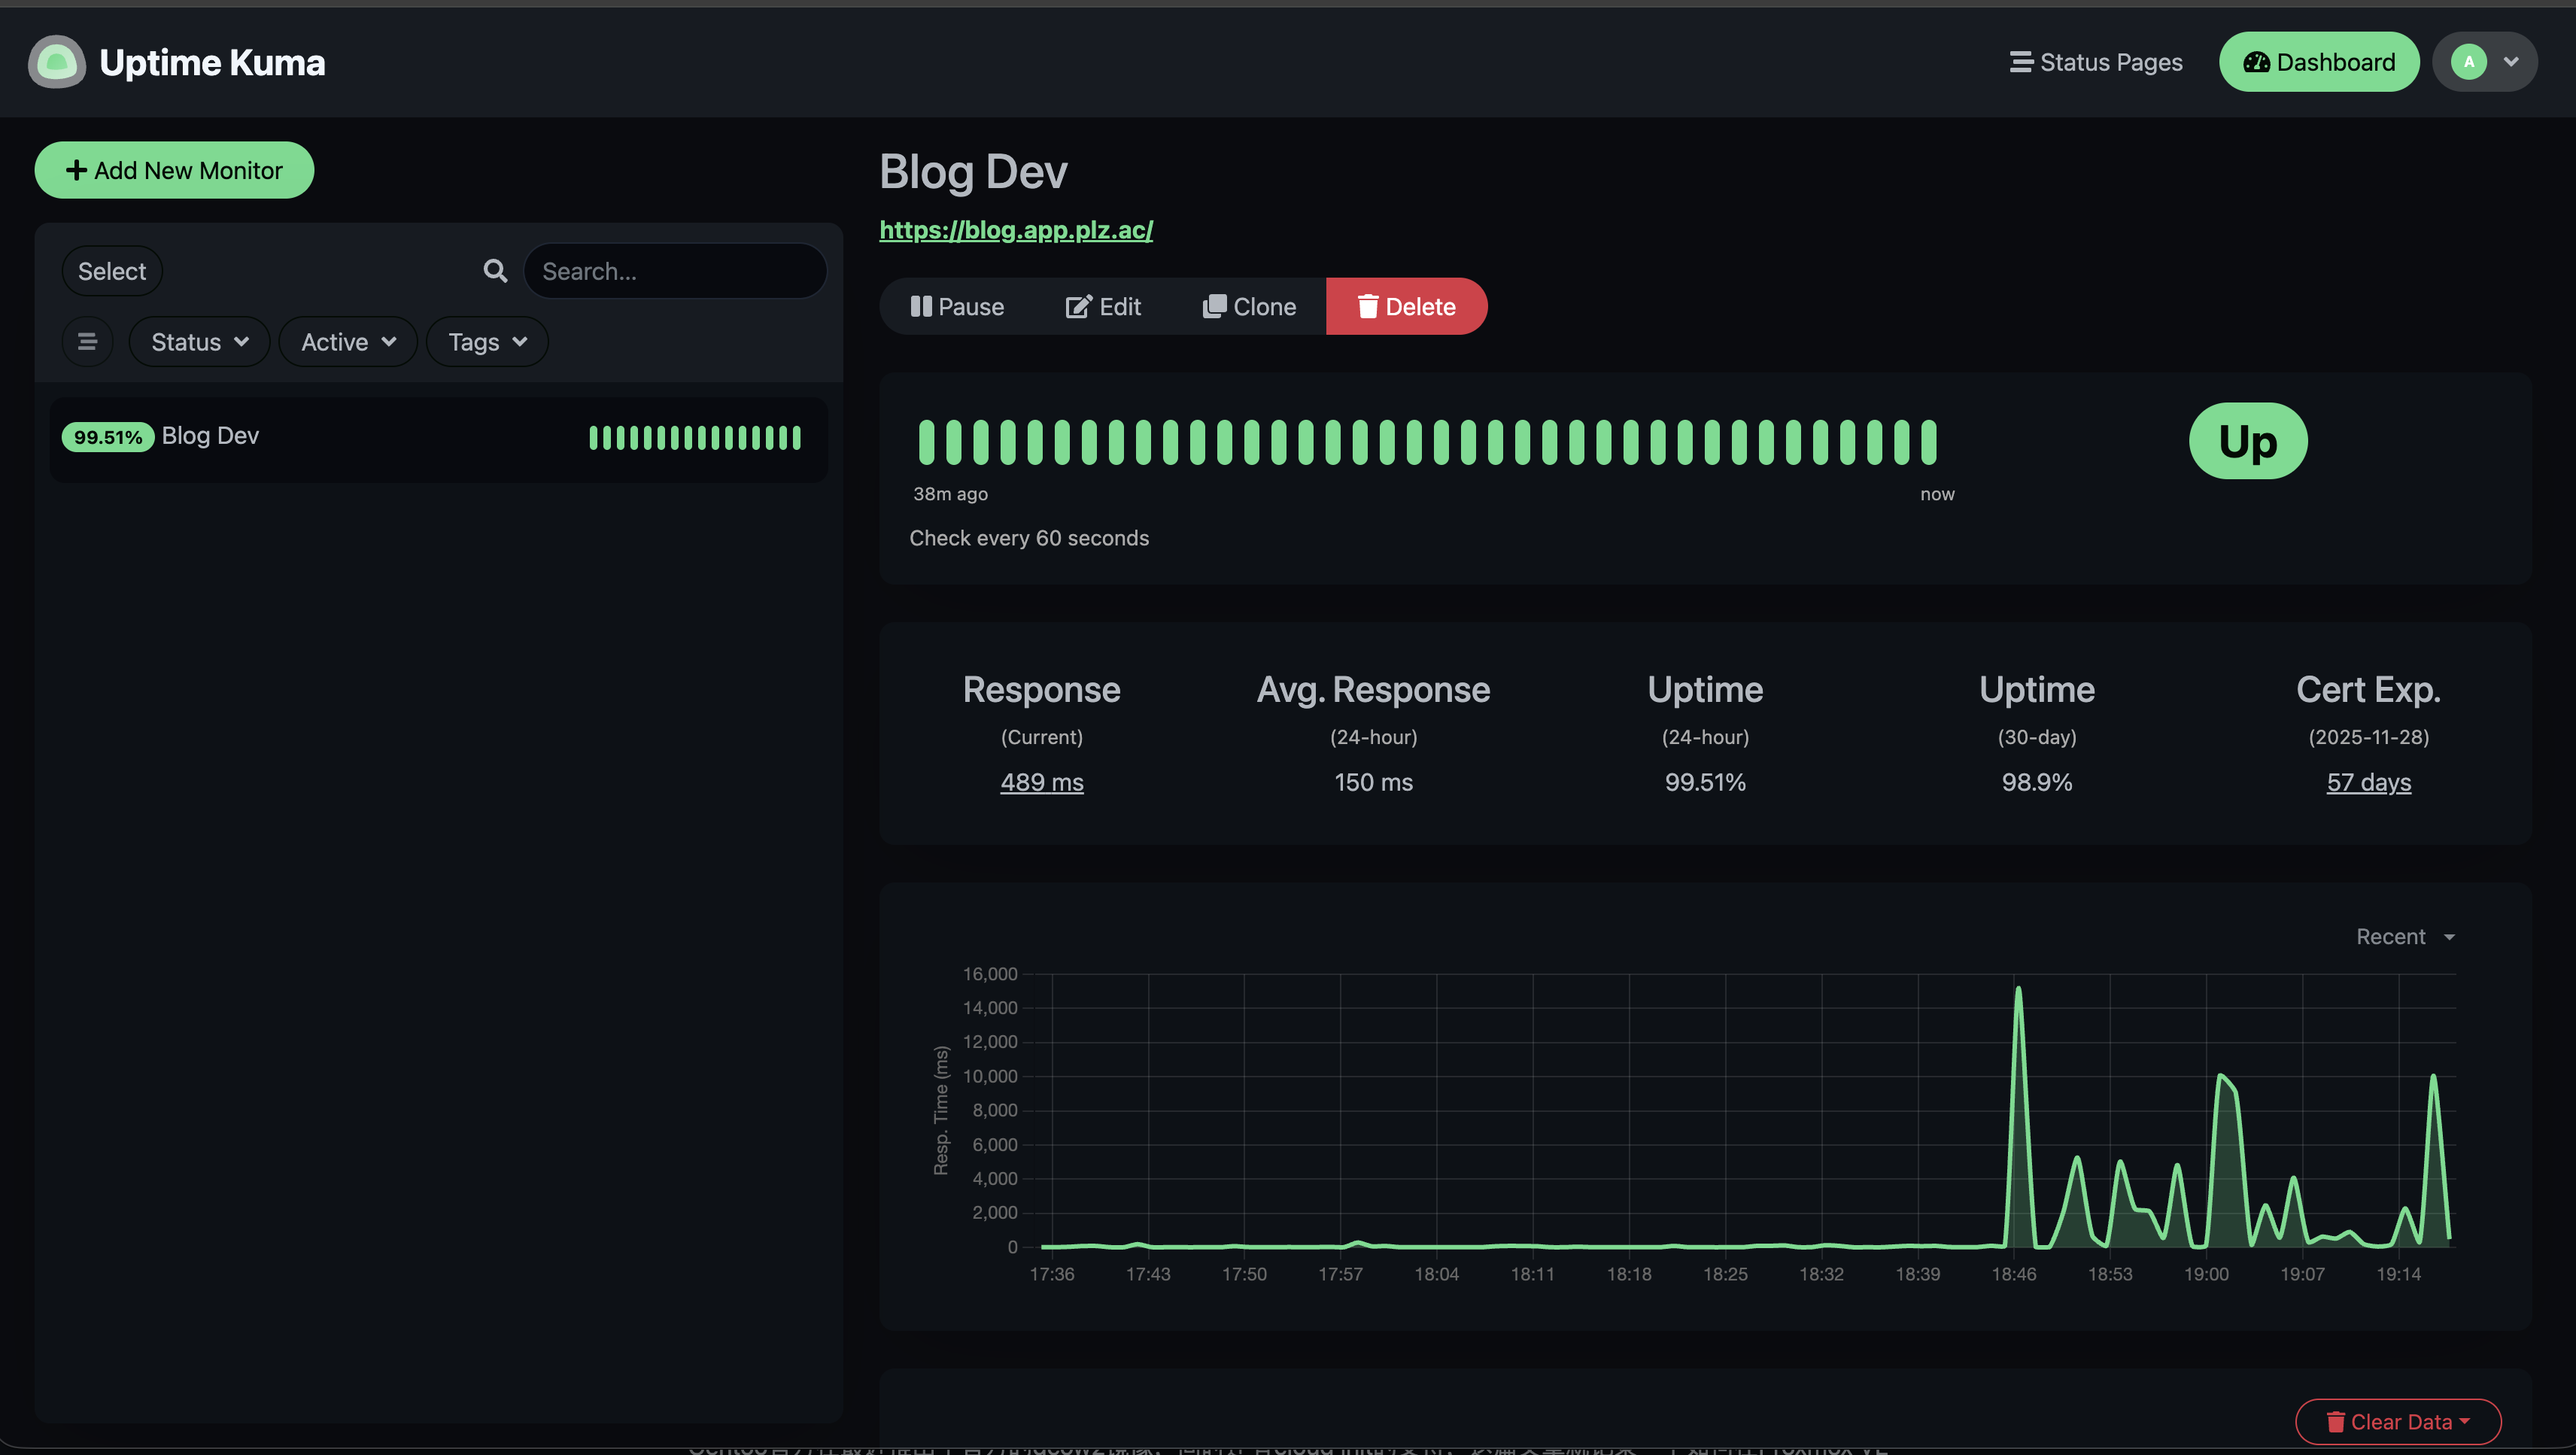The height and width of the screenshot is (1455, 2576).
Task: Expand the Status filter dropdown
Action: (199, 342)
